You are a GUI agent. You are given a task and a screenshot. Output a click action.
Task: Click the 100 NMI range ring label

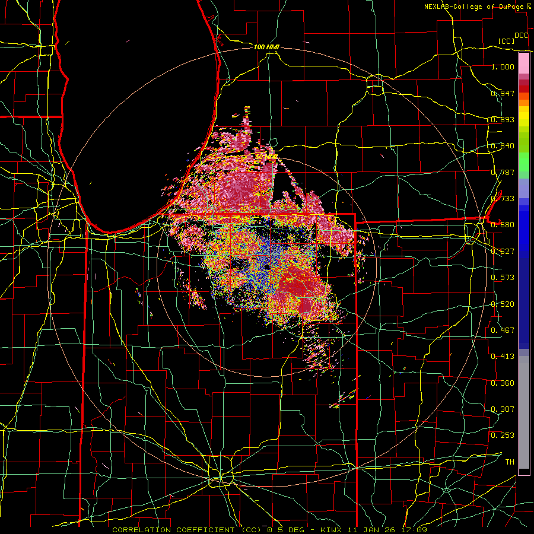(266, 47)
